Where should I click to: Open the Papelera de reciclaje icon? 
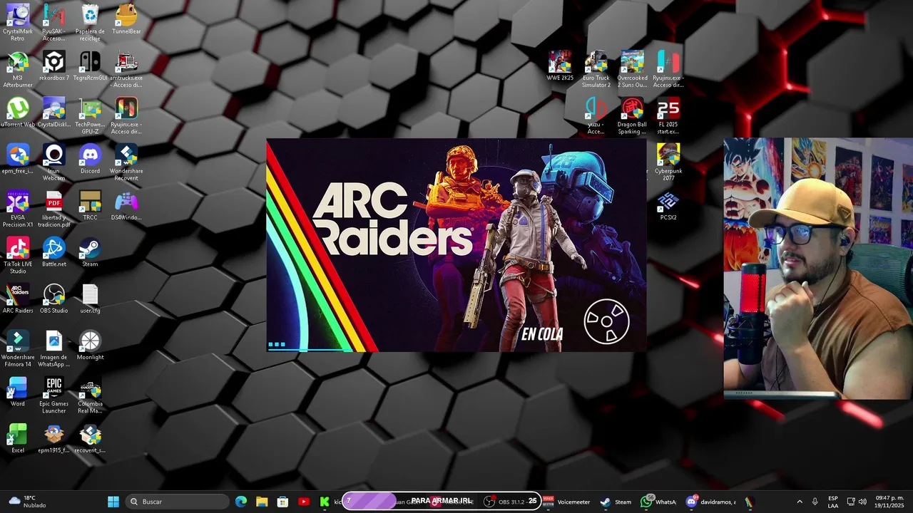90,23
